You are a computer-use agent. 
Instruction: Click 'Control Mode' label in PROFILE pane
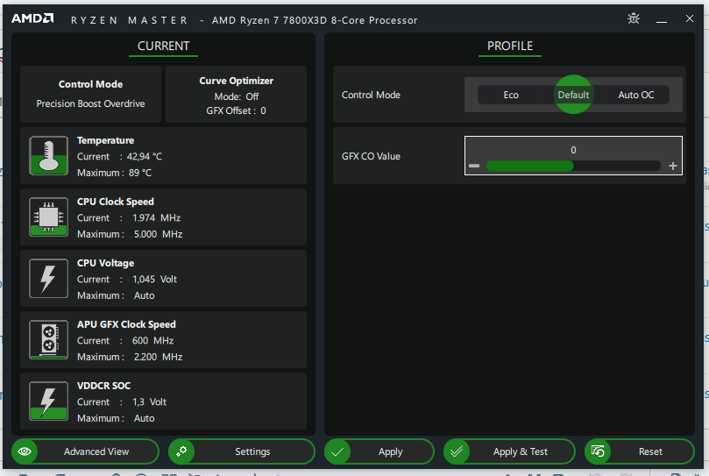coord(371,95)
